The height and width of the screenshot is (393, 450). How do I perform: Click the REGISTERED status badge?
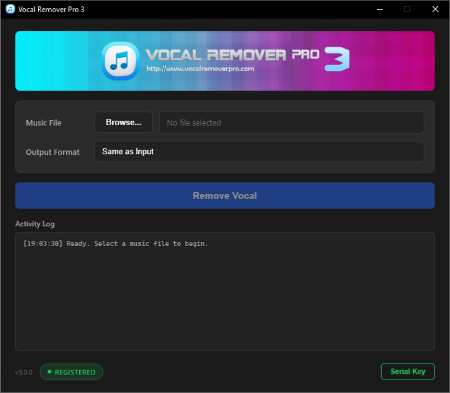point(71,372)
